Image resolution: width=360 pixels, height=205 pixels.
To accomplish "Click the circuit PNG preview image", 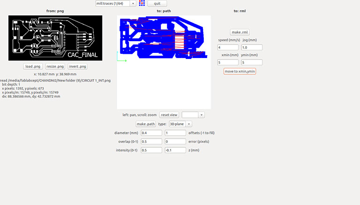I will pyautogui.click(x=55, y=38).
